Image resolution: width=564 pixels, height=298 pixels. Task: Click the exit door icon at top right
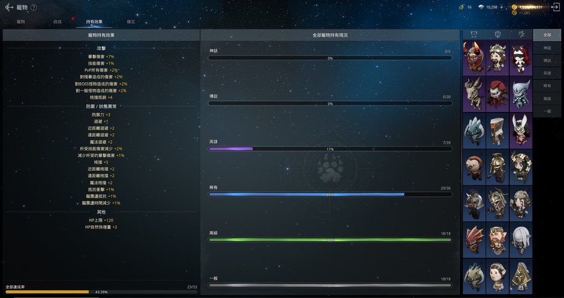(x=555, y=7)
